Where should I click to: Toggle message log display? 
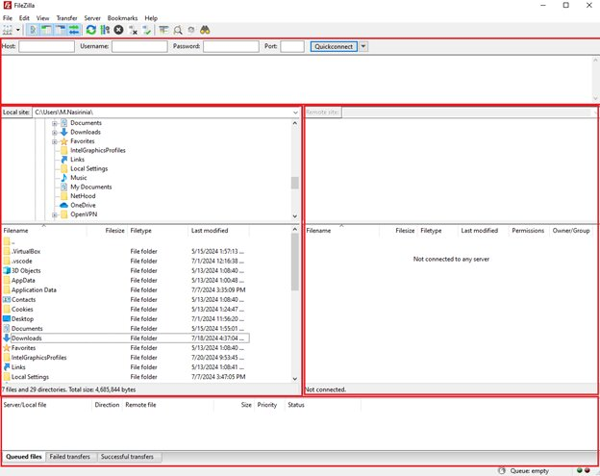pyautogui.click(x=33, y=30)
